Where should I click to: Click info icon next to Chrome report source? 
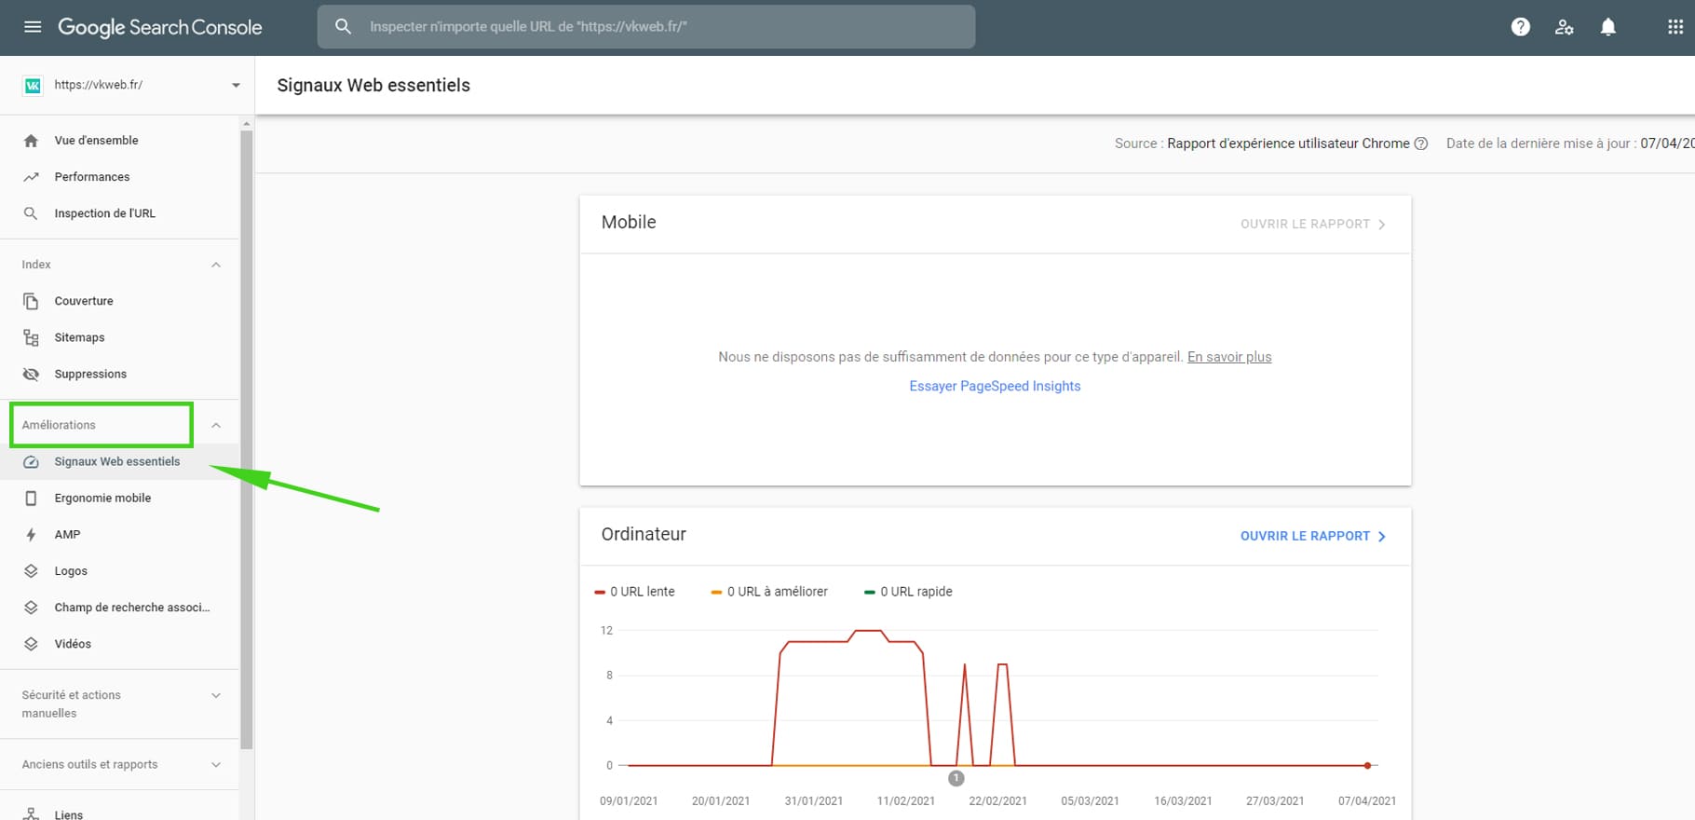pos(1421,143)
